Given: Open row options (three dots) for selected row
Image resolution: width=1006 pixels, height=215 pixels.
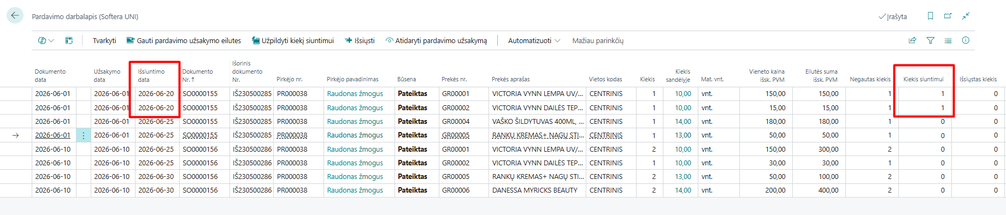Looking at the screenshot, I should click(x=83, y=135).
